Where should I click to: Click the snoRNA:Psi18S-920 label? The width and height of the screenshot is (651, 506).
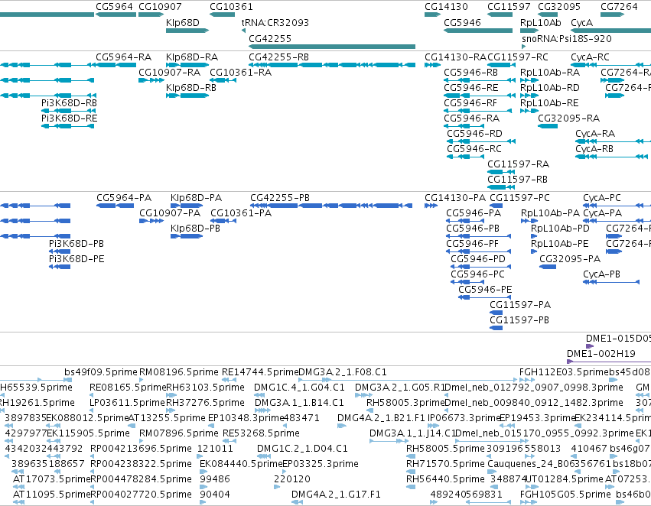[x=567, y=38]
